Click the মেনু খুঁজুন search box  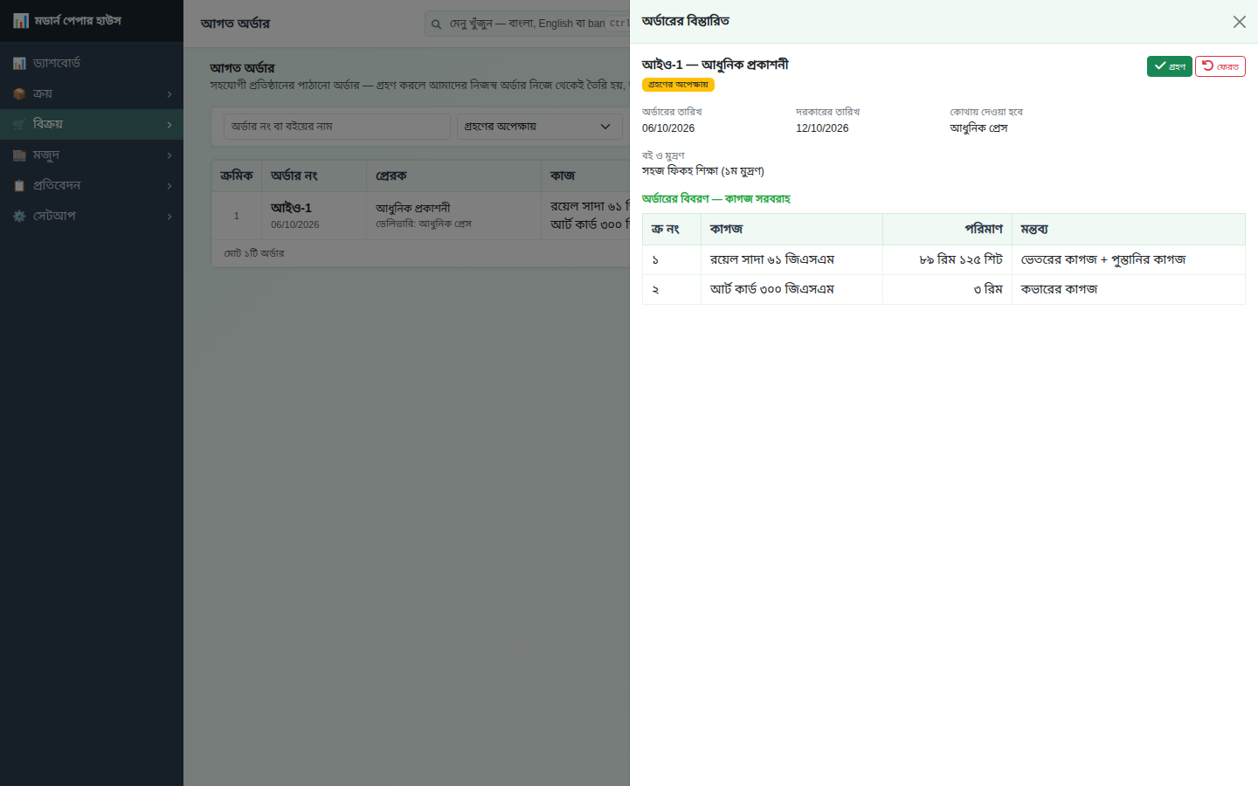(527, 24)
